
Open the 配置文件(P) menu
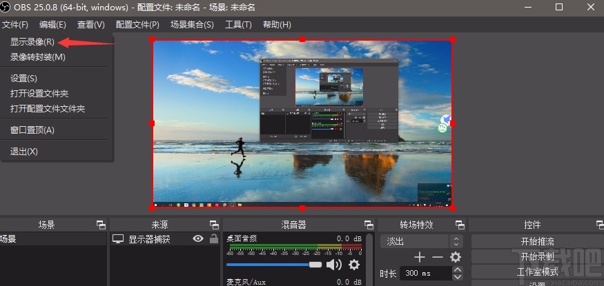(x=137, y=25)
